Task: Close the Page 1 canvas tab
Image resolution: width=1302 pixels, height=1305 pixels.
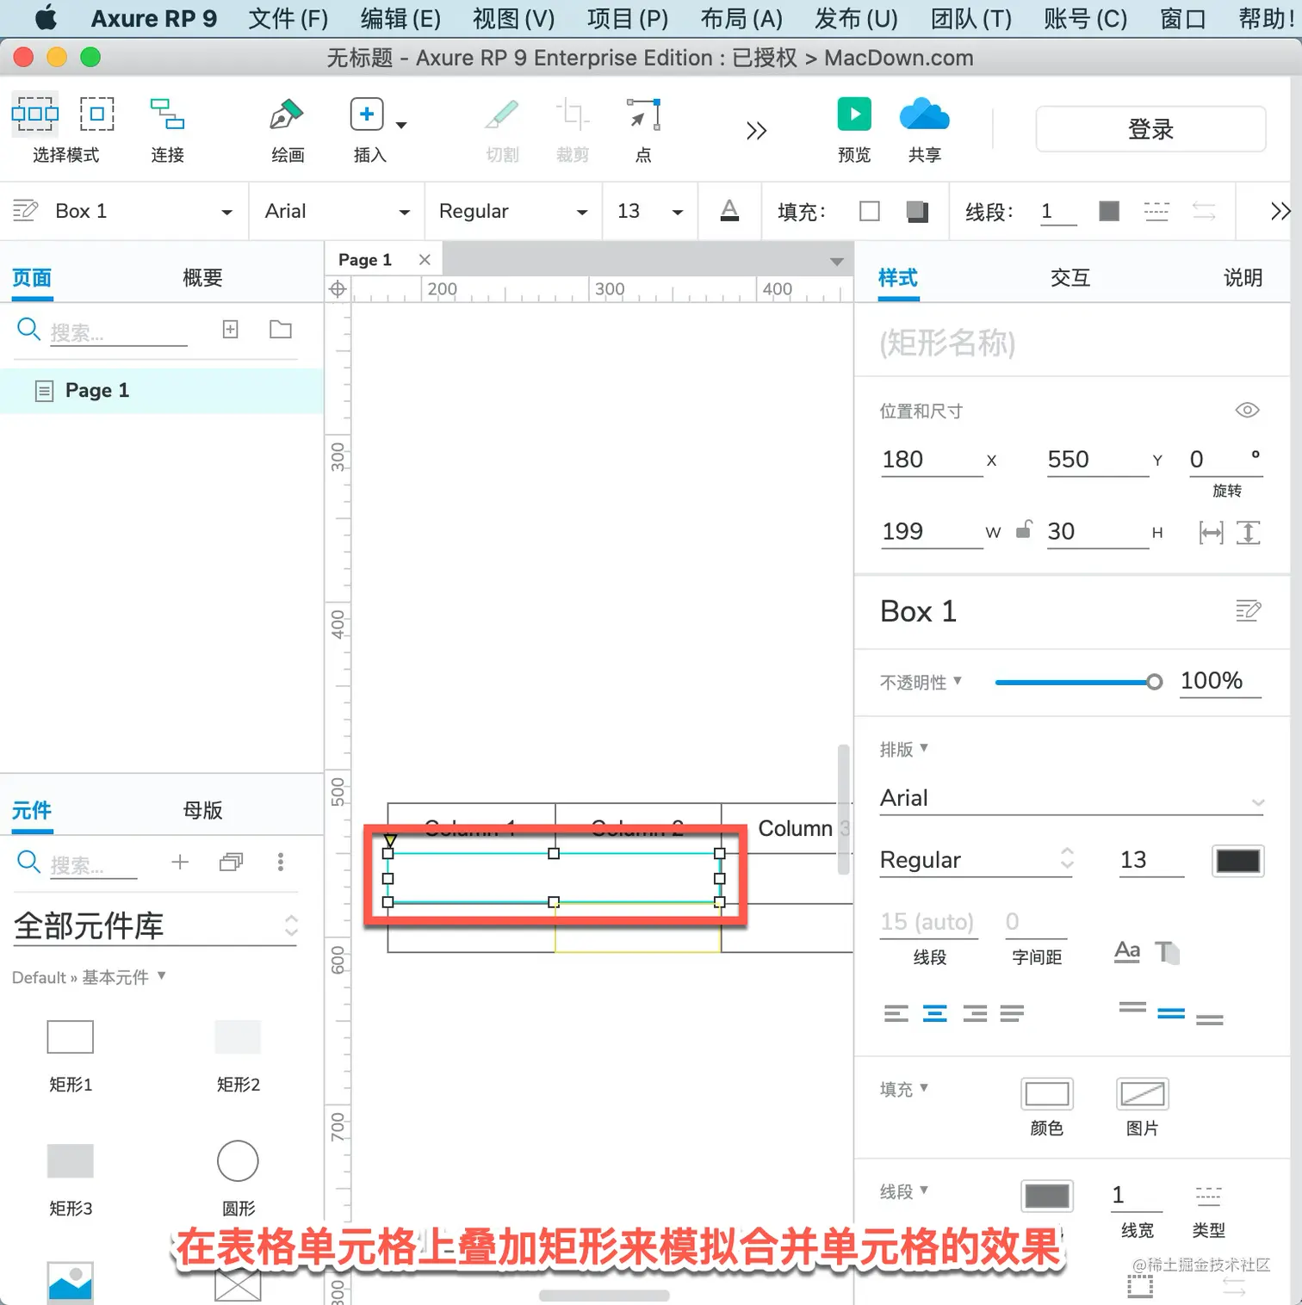Action: coord(425,259)
